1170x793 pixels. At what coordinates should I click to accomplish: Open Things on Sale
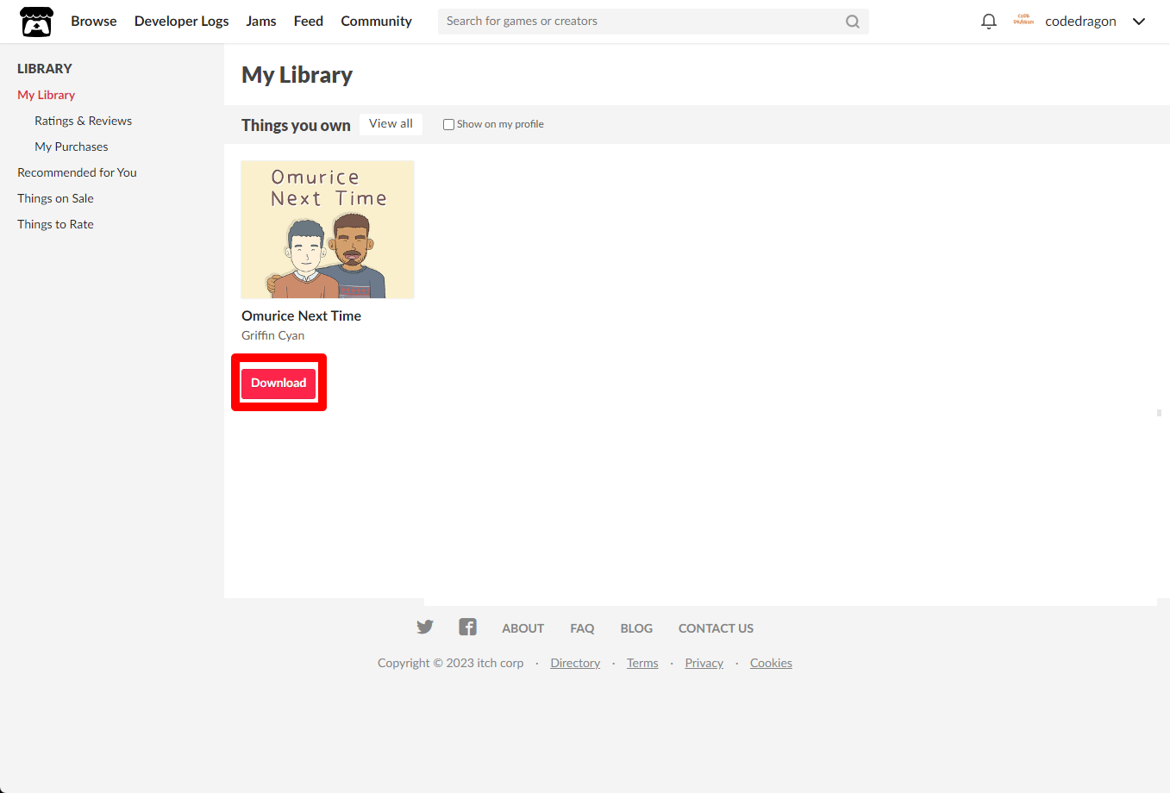pyautogui.click(x=56, y=198)
